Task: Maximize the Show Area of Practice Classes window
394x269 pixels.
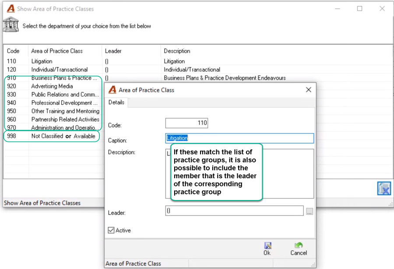Action: 359,9
